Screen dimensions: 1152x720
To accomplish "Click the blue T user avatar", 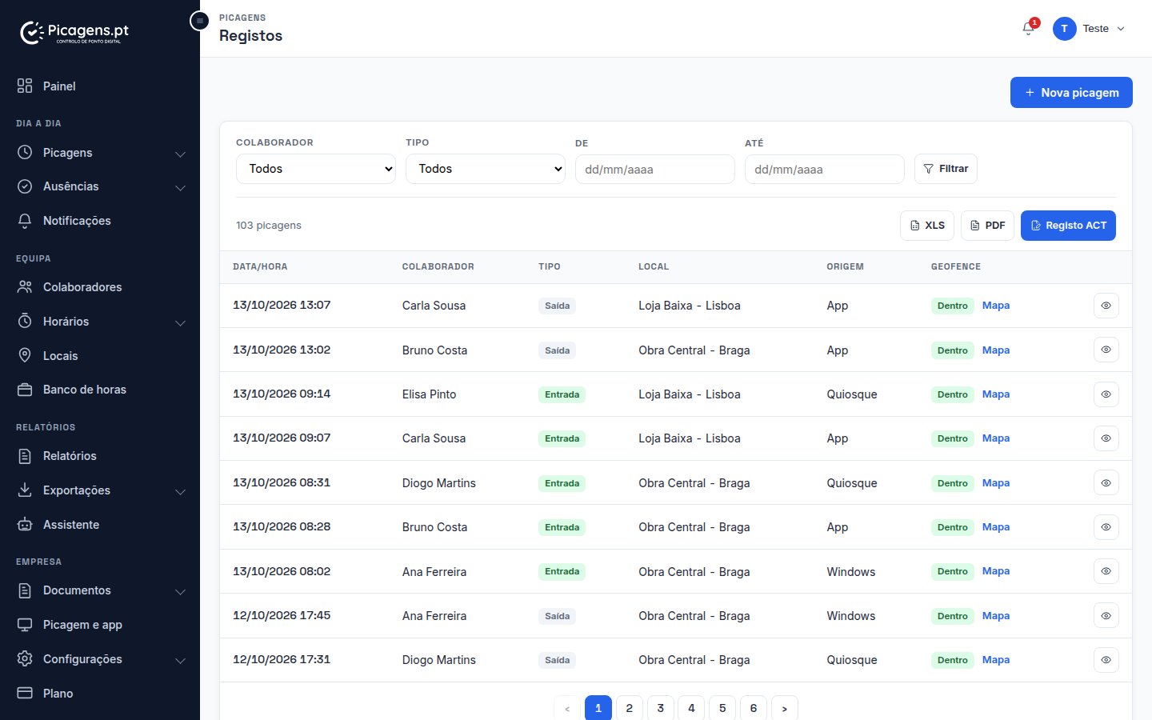I will pyautogui.click(x=1064, y=29).
